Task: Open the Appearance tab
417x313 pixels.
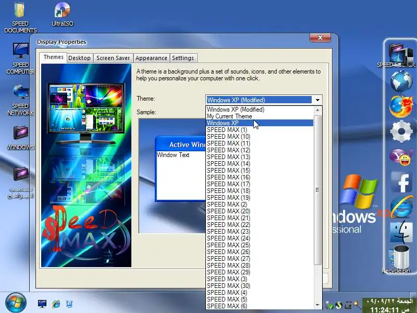Action: (x=151, y=58)
